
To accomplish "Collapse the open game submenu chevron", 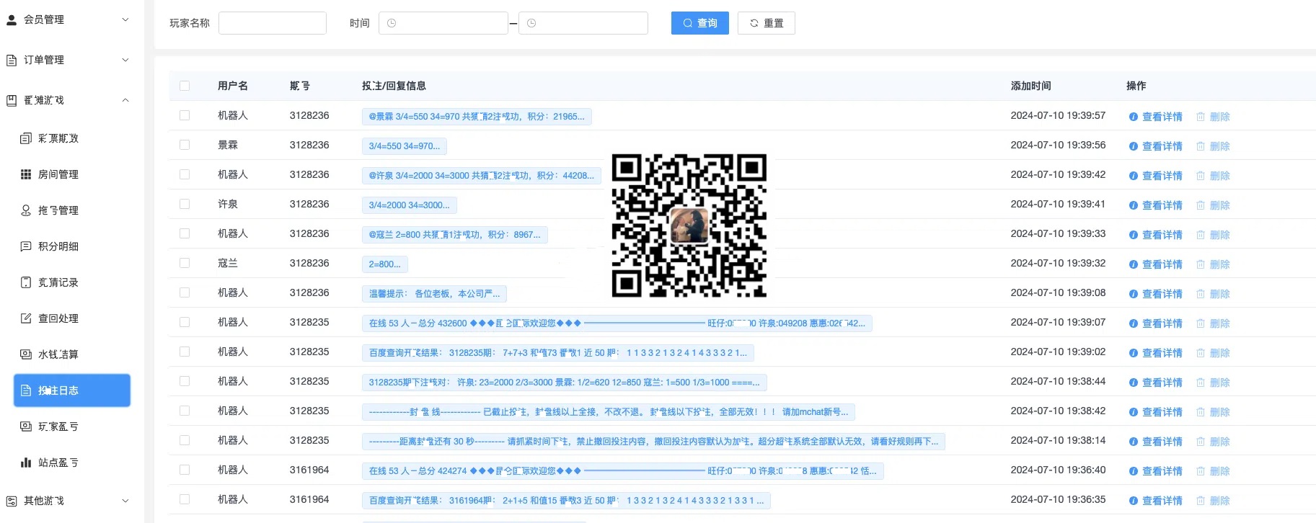I will tap(125, 101).
